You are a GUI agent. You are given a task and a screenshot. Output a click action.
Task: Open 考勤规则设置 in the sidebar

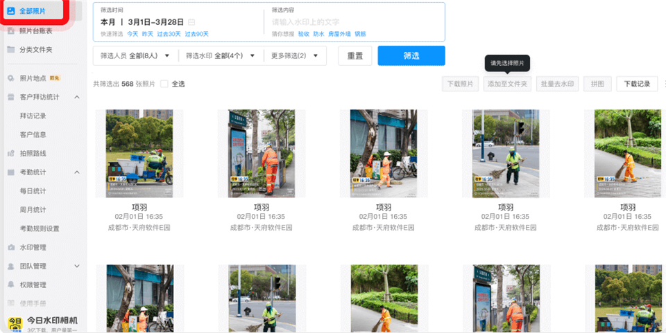(40, 228)
